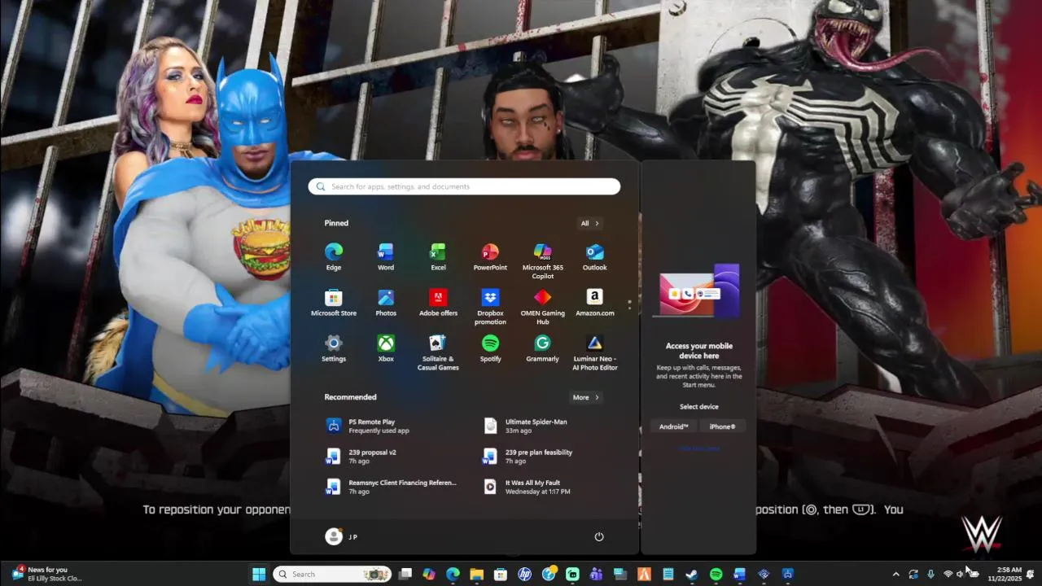Open the Grammarly app

tap(543, 348)
